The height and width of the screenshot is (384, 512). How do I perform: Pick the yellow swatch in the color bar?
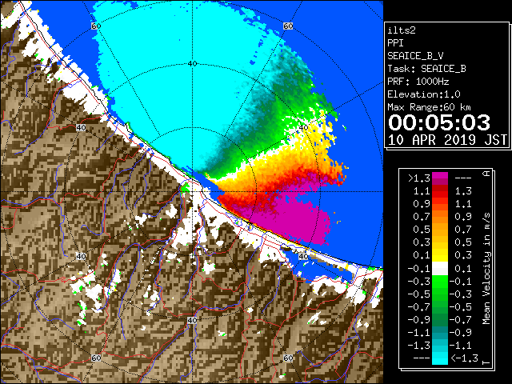click(440, 255)
